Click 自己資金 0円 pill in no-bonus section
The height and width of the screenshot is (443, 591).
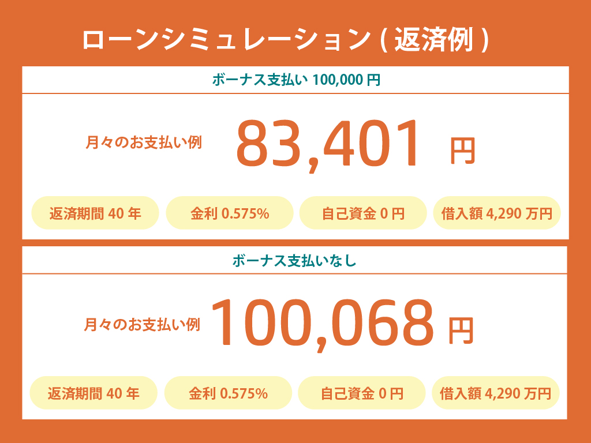point(361,393)
